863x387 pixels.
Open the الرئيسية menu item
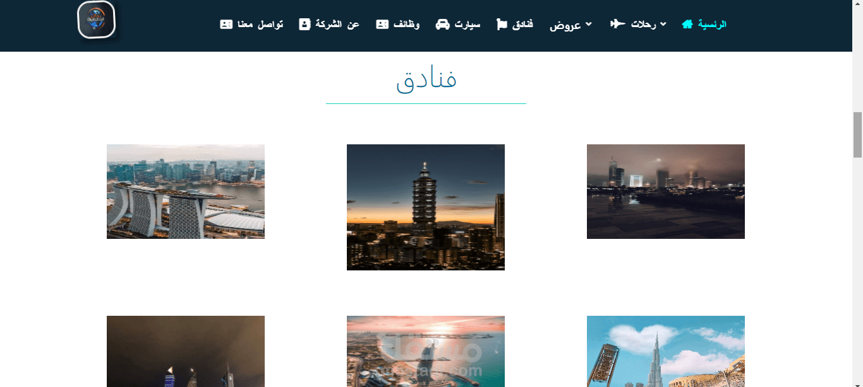click(x=712, y=24)
